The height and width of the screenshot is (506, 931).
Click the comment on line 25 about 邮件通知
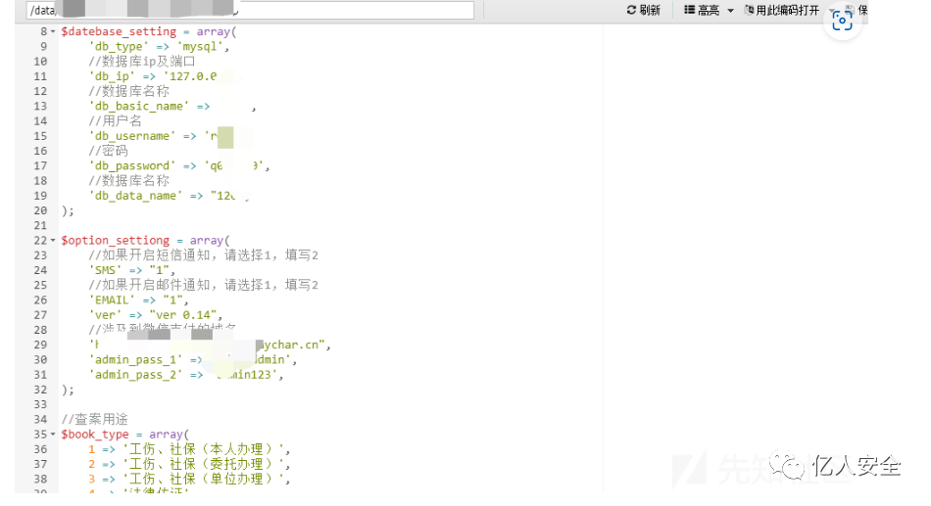coord(204,286)
